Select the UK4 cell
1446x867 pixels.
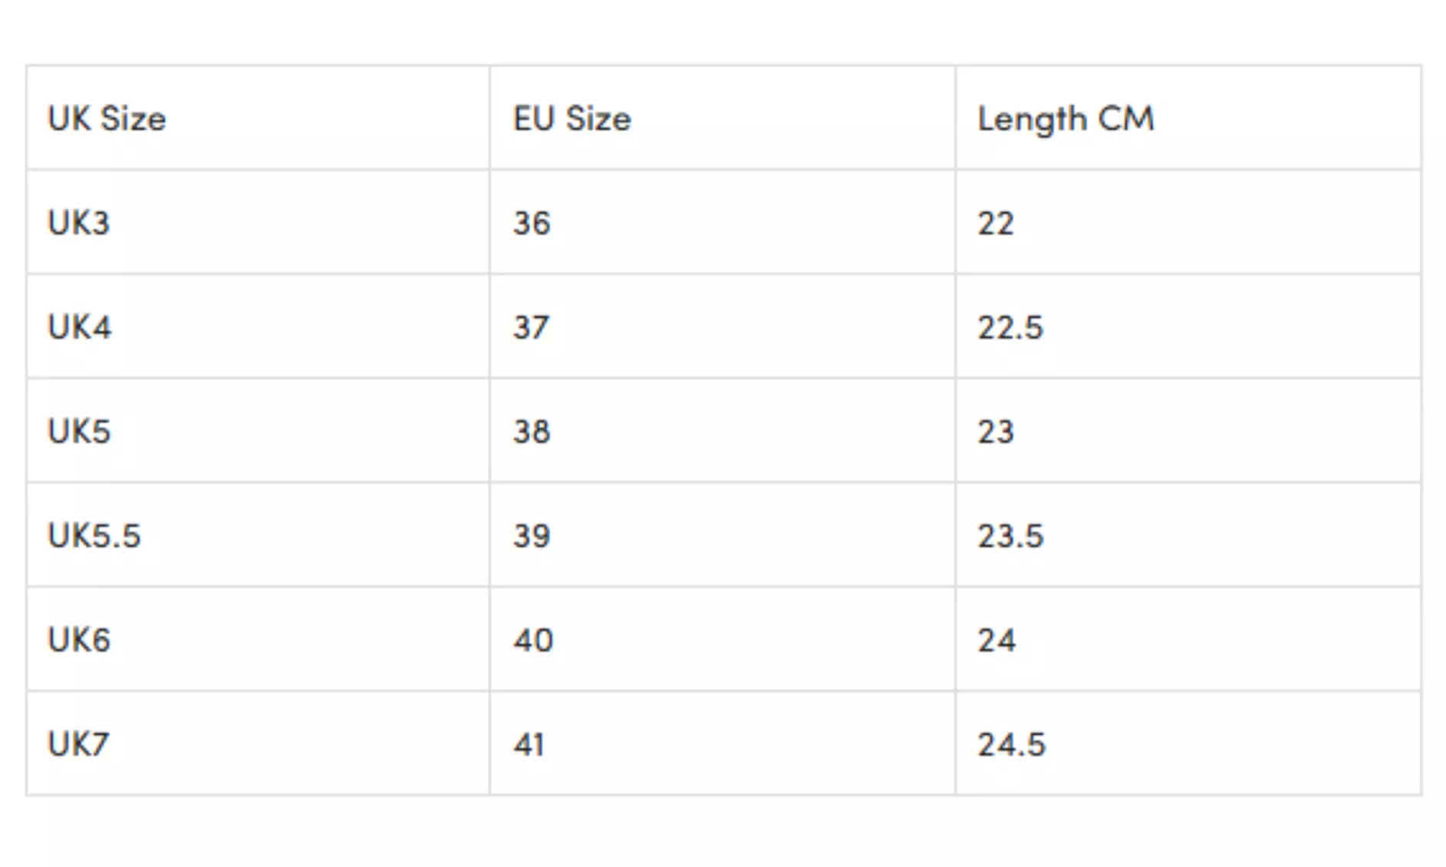point(80,328)
